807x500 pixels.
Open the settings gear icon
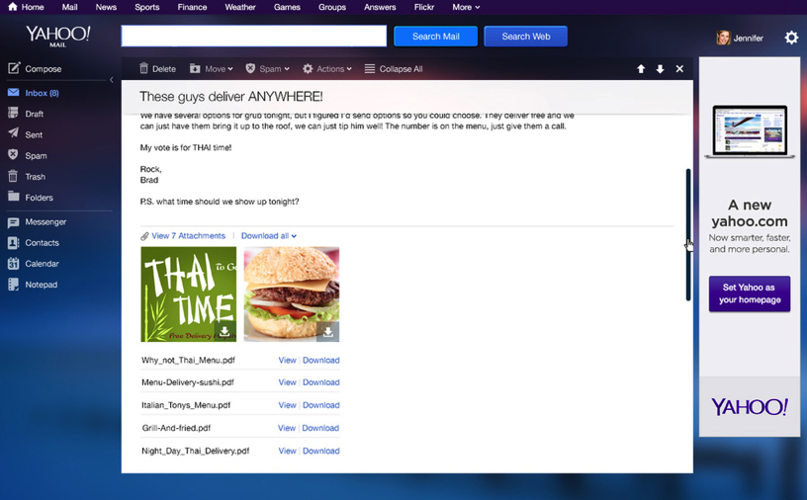coord(790,38)
